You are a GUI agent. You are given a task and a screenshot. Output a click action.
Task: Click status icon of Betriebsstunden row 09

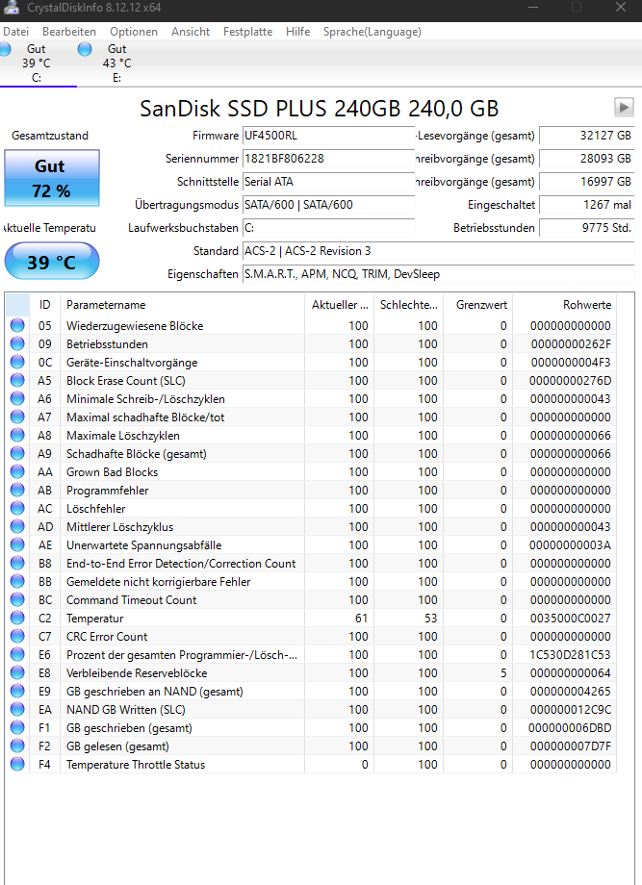17,343
